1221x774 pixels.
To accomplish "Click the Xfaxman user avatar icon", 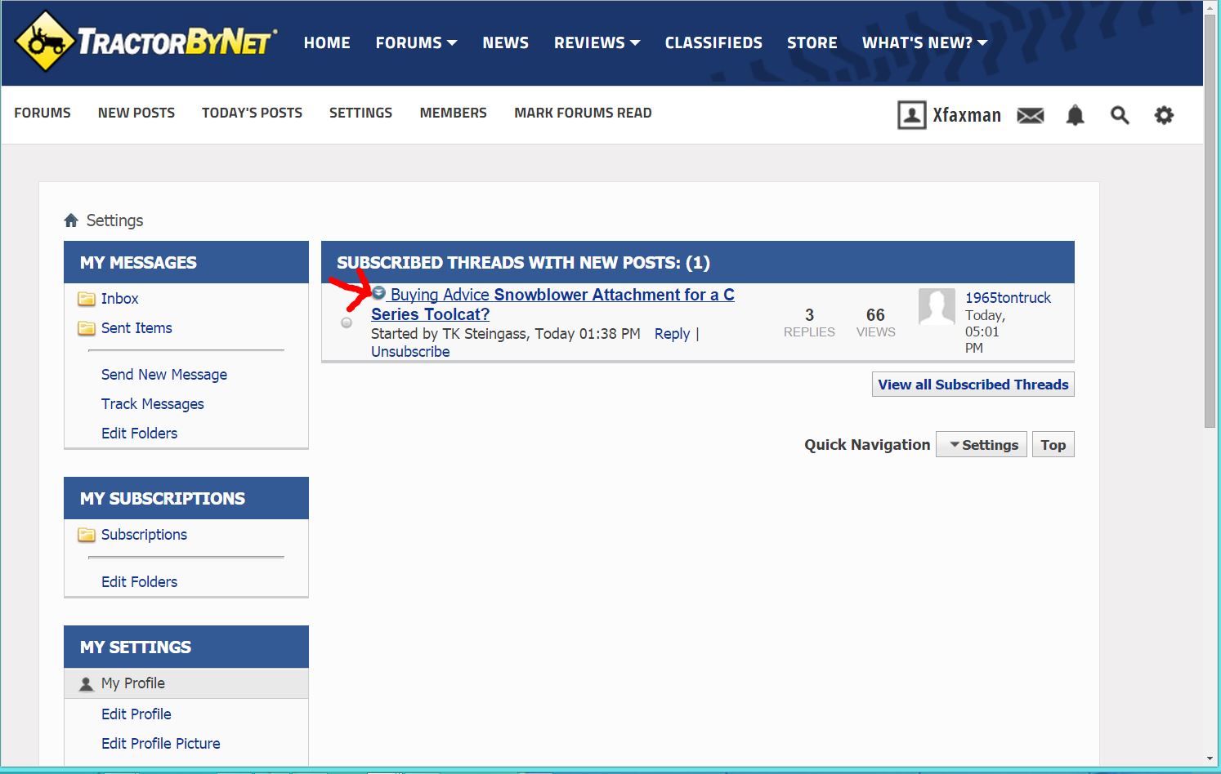I will point(911,115).
